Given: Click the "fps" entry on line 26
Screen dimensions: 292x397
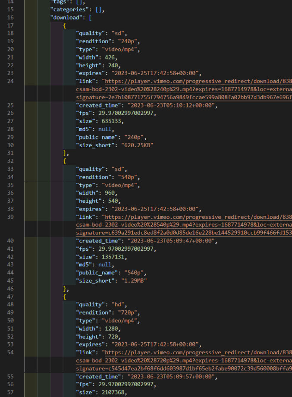Looking at the screenshot, I should [x=116, y=113].
